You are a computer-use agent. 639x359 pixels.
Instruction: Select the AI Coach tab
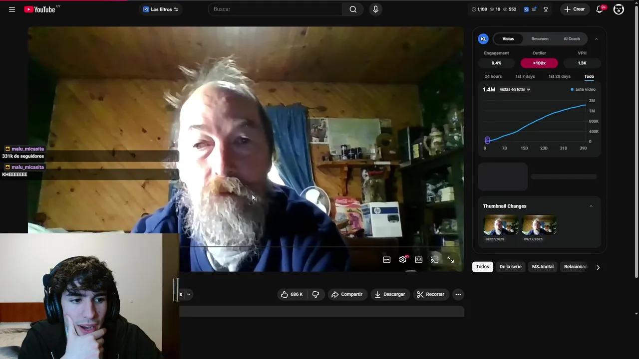coord(572,39)
